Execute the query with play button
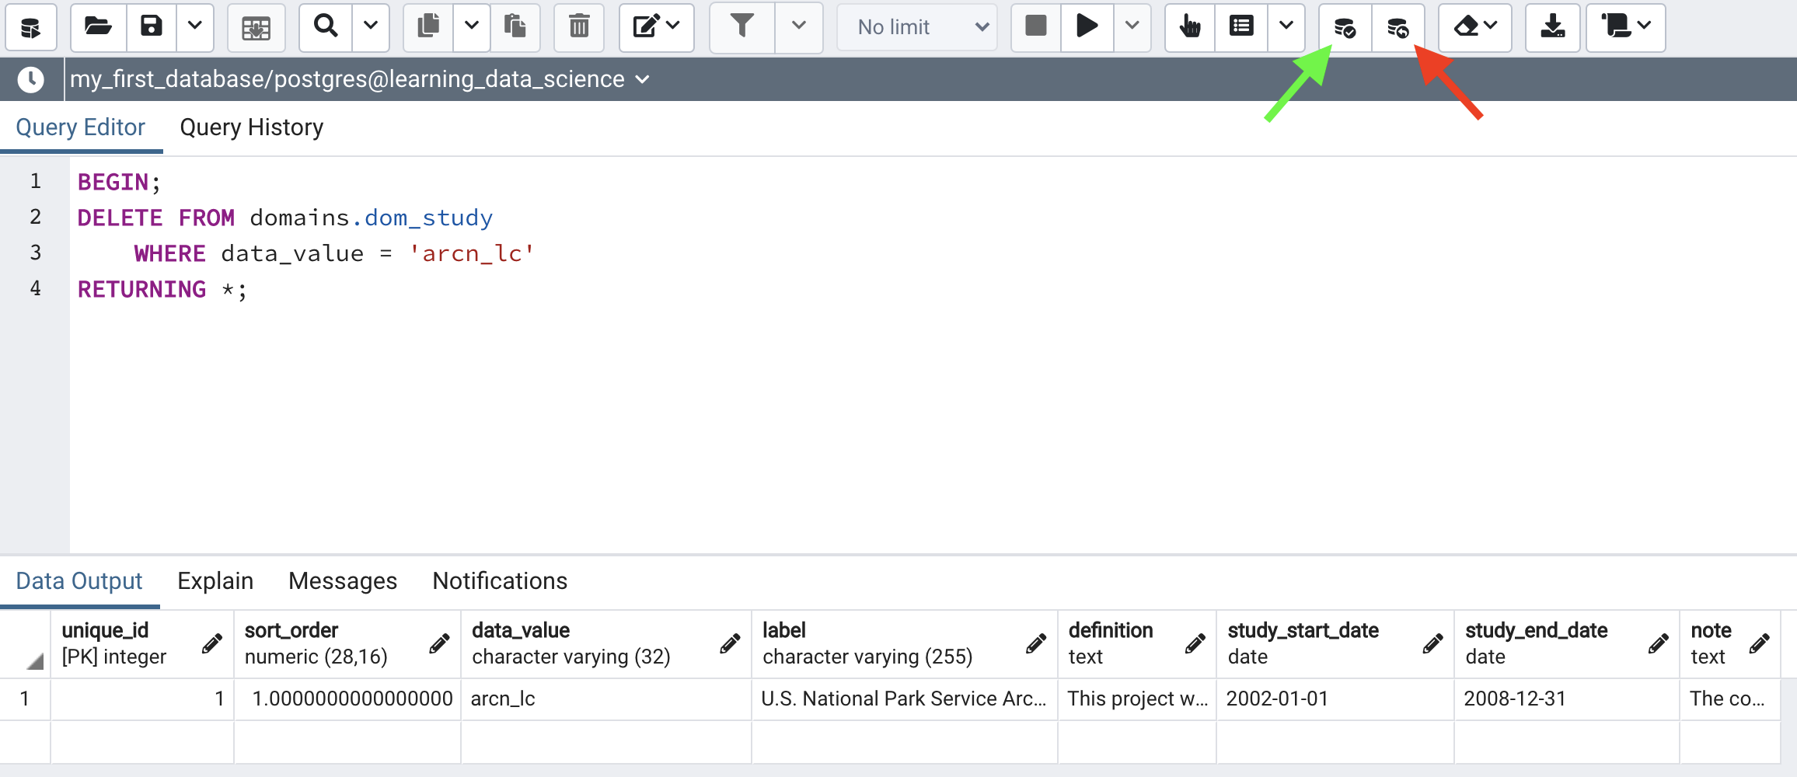Viewport: 1797px width, 777px height. pyautogui.click(x=1087, y=27)
